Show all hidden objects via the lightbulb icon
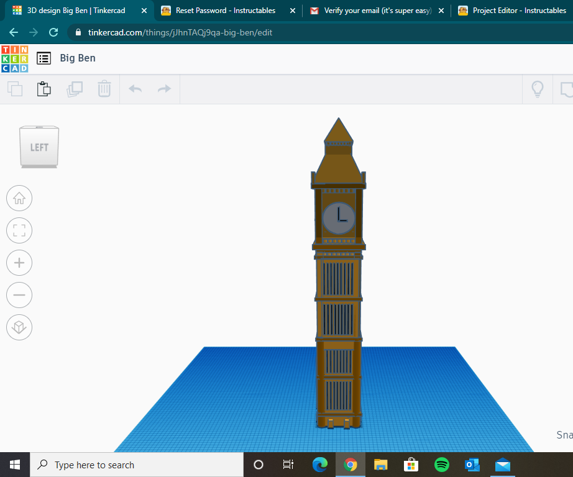Viewport: 573px width, 477px height. point(537,89)
